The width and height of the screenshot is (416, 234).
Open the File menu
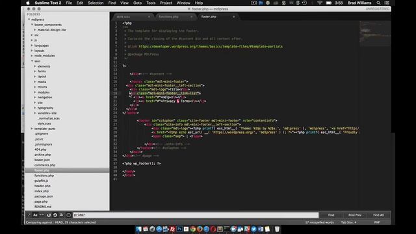pos(69,3)
